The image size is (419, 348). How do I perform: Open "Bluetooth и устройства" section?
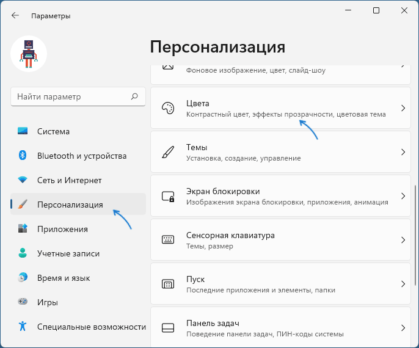[78, 156]
